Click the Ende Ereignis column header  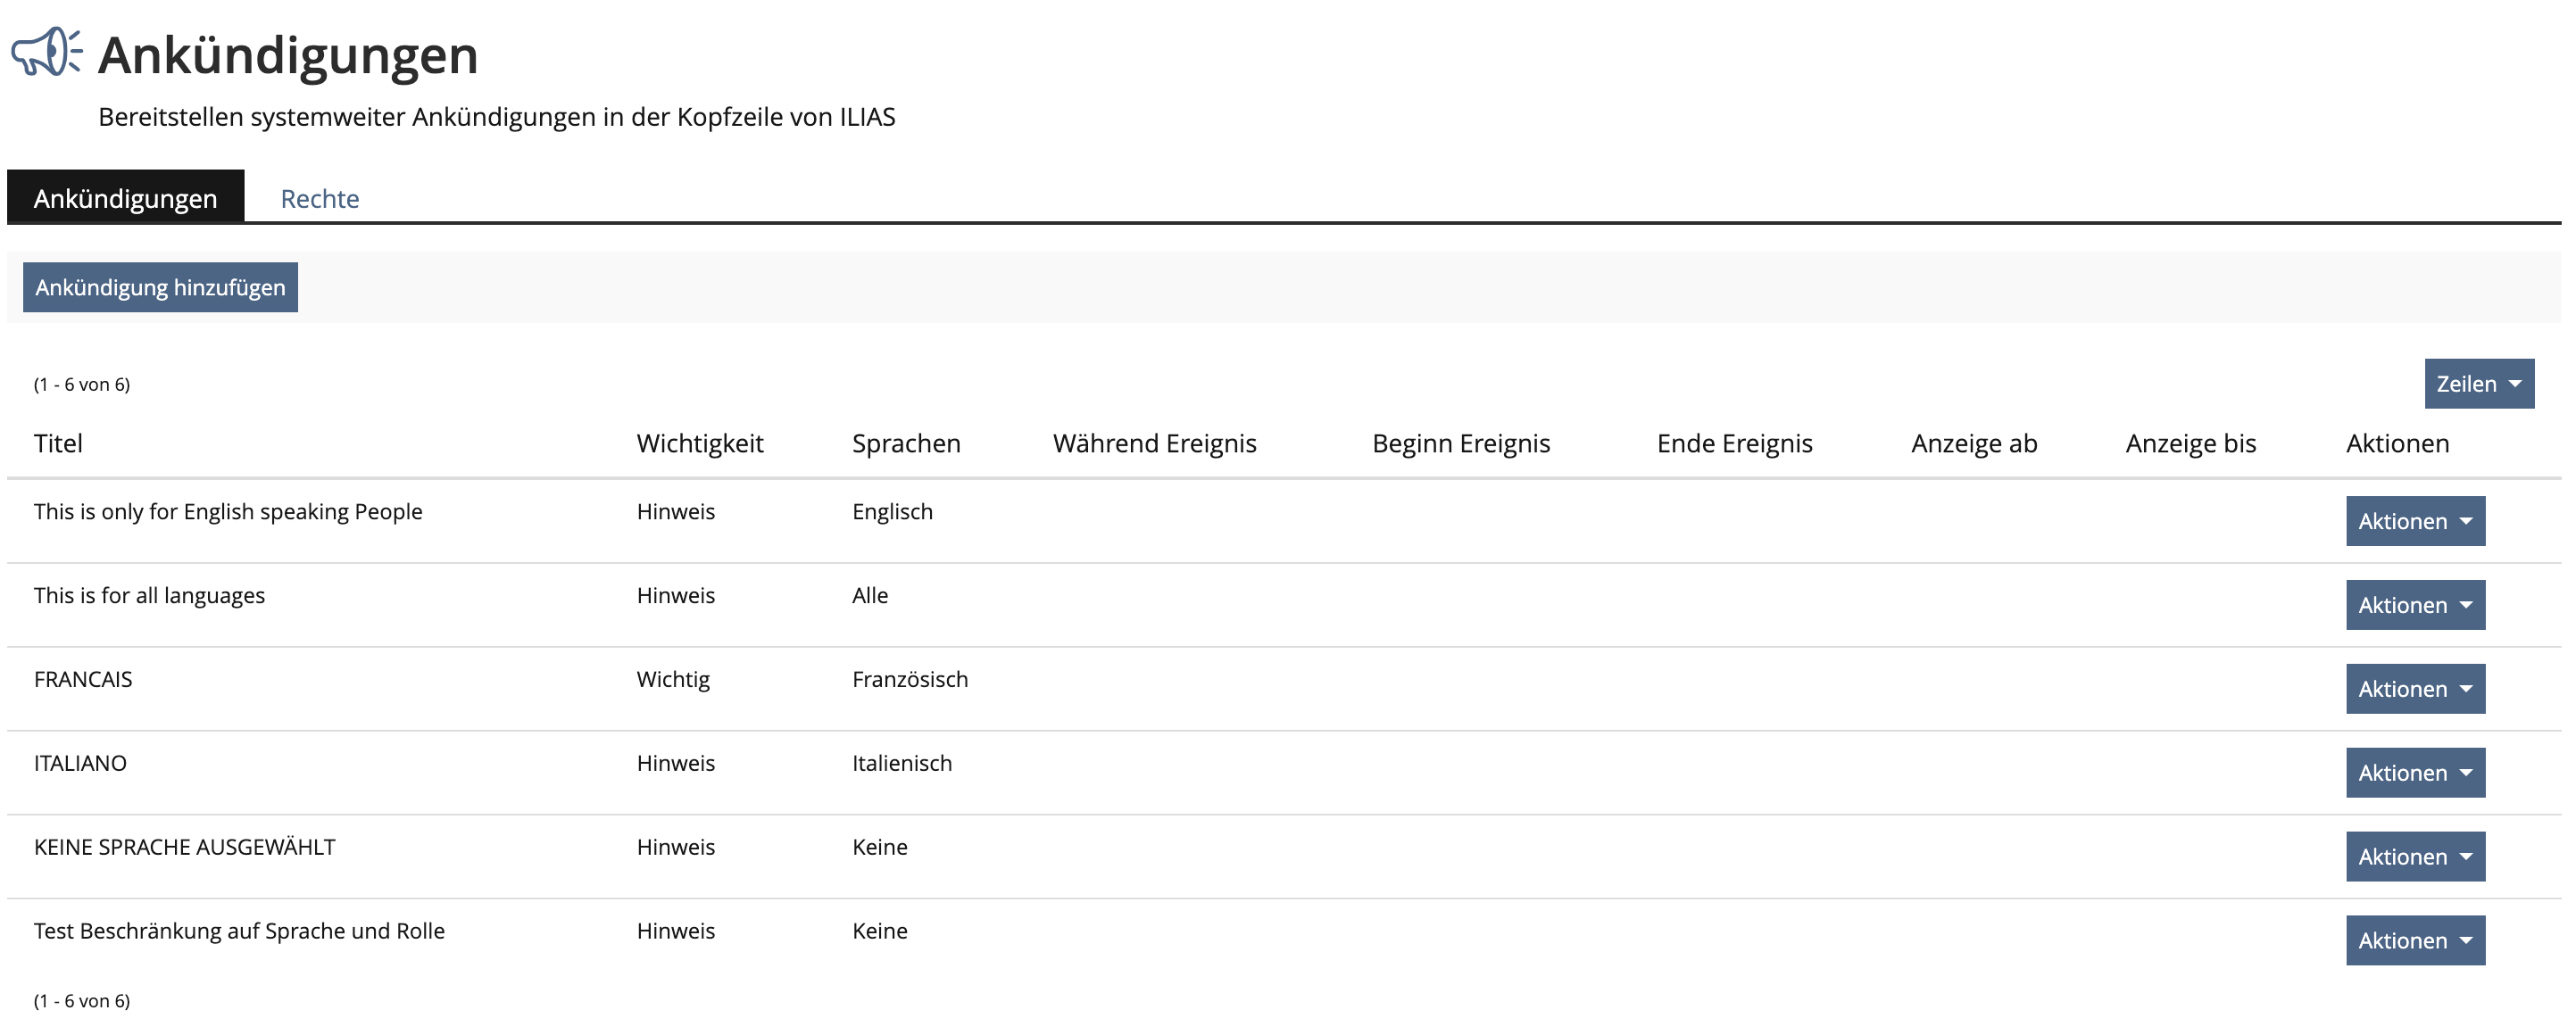(x=1733, y=443)
